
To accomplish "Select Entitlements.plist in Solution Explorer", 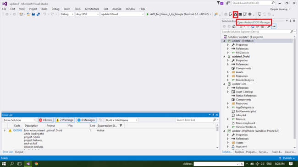I will click(246, 111).
